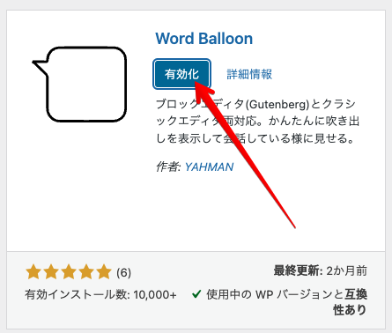This screenshot has height=333, width=392.
Task: Click the red arrow annotation tail
Action: [x=291, y=222]
